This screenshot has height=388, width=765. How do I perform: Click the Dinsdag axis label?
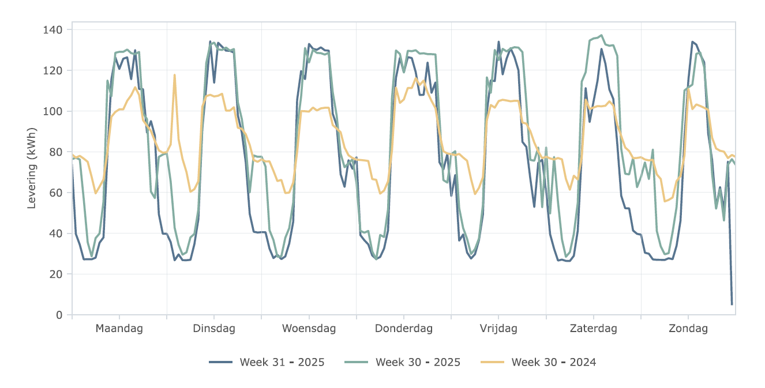[x=214, y=329]
